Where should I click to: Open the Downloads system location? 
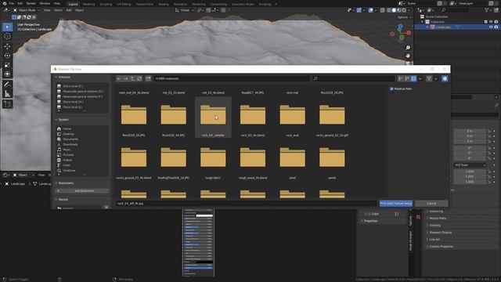(70, 144)
